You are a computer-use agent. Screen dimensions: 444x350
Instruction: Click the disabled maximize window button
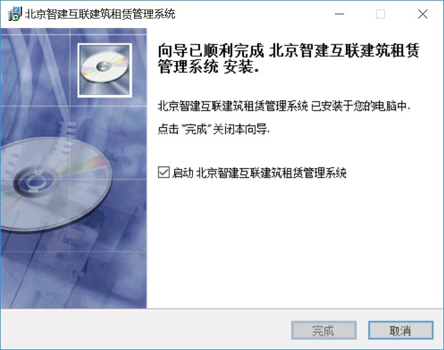[x=380, y=14]
